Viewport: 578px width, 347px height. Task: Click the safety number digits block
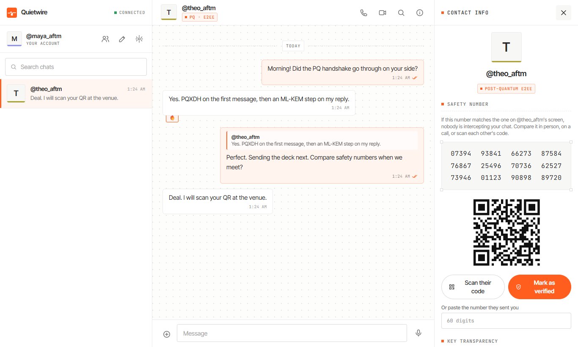tap(506, 166)
